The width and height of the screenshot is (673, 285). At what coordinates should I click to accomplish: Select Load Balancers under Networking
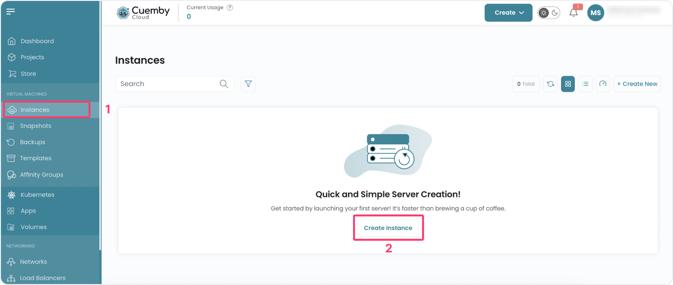[x=42, y=278]
